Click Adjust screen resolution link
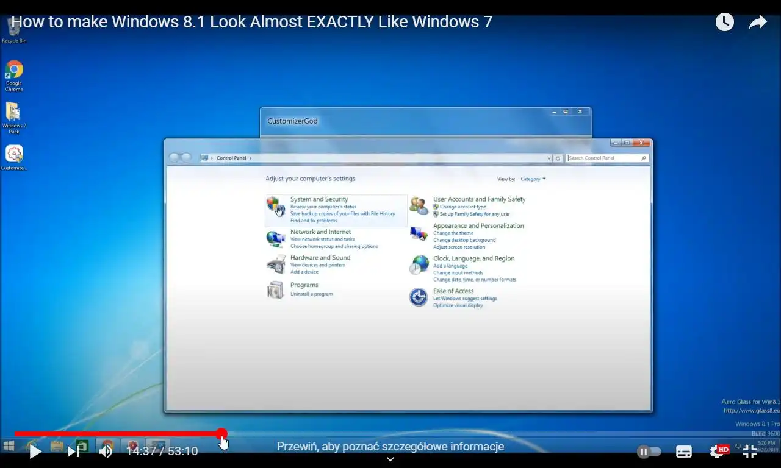The image size is (781, 468). 459,247
